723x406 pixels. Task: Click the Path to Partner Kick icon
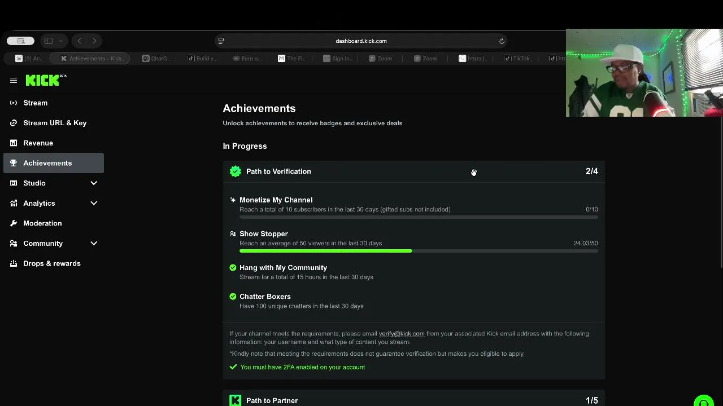pyautogui.click(x=236, y=400)
